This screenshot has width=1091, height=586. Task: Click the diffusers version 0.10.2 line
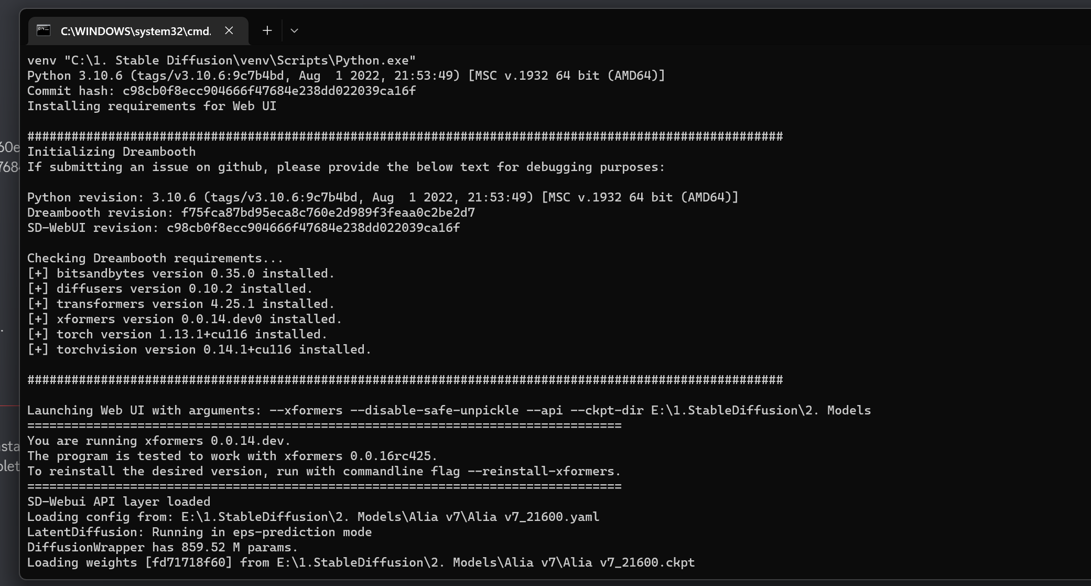pyautogui.click(x=170, y=289)
